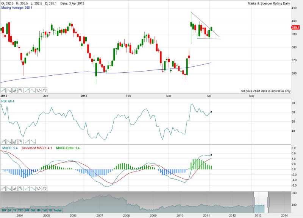The height and width of the screenshot is (218, 303).
Task: Switch the time range to 5Y
Action: click(x=10, y=210)
